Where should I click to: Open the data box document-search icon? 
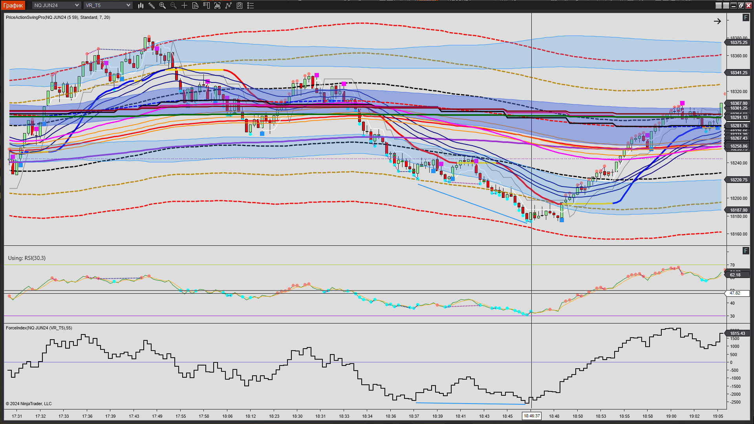195,5
